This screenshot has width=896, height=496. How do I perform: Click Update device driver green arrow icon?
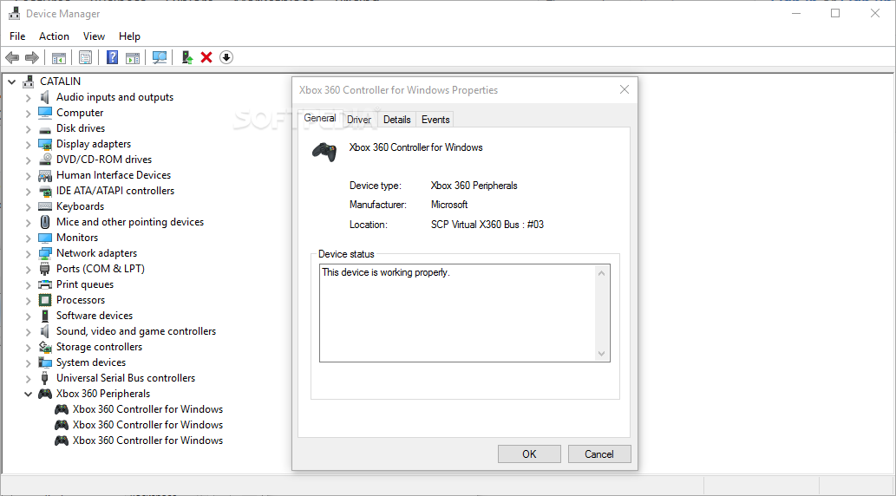pos(186,57)
